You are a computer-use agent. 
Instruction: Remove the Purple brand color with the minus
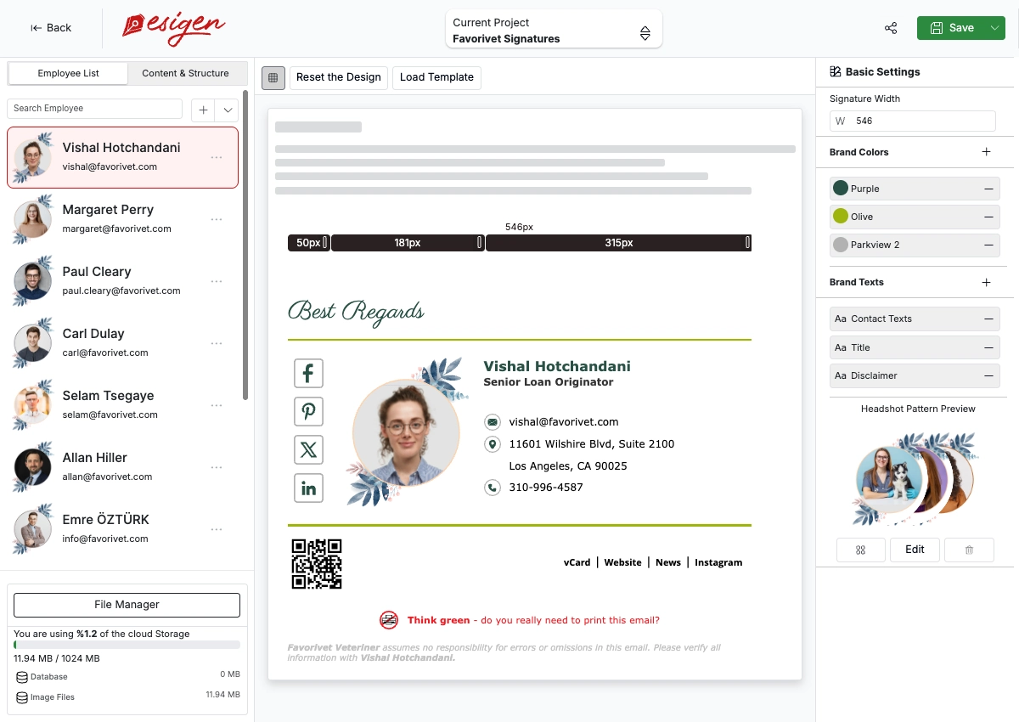point(988,189)
